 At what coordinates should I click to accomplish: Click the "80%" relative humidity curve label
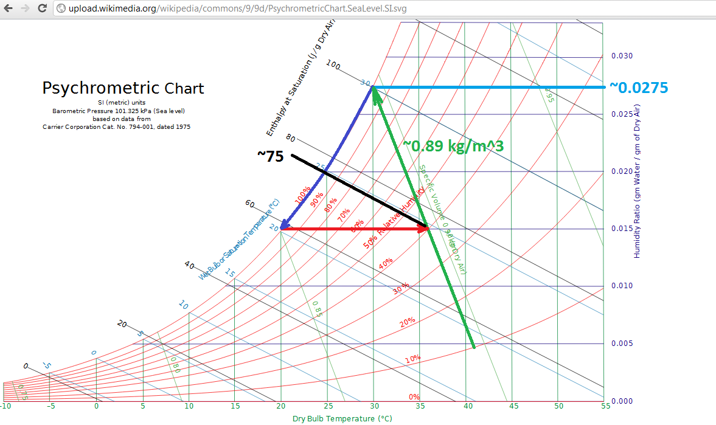tap(330, 205)
